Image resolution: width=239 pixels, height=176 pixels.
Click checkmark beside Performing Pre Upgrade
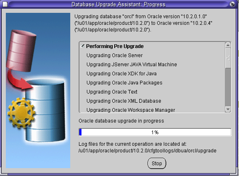pos(82,46)
